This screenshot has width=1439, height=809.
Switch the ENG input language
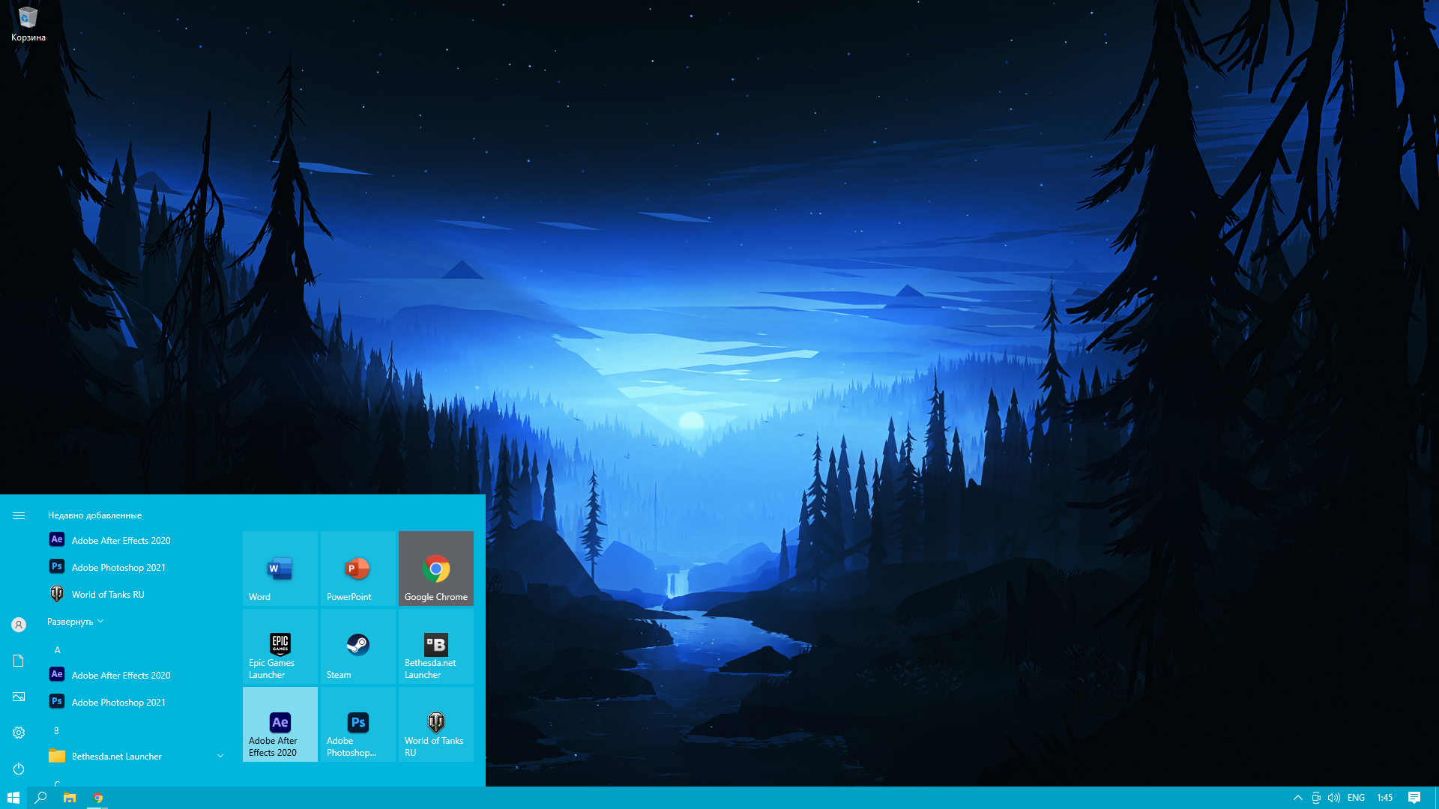tap(1356, 798)
